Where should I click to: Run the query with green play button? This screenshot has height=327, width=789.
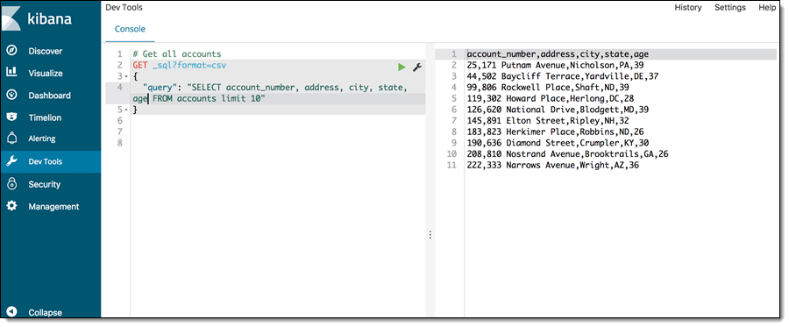pyautogui.click(x=401, y=67)
